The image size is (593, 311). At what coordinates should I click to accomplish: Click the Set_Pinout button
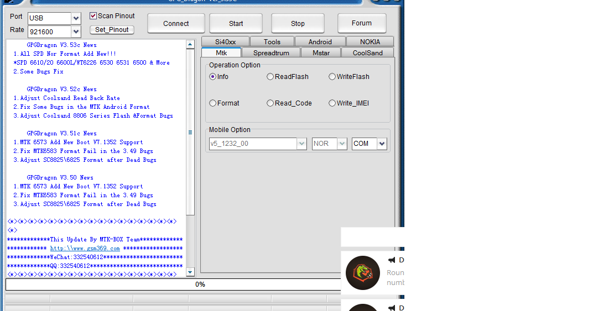(x=112, y=29)
